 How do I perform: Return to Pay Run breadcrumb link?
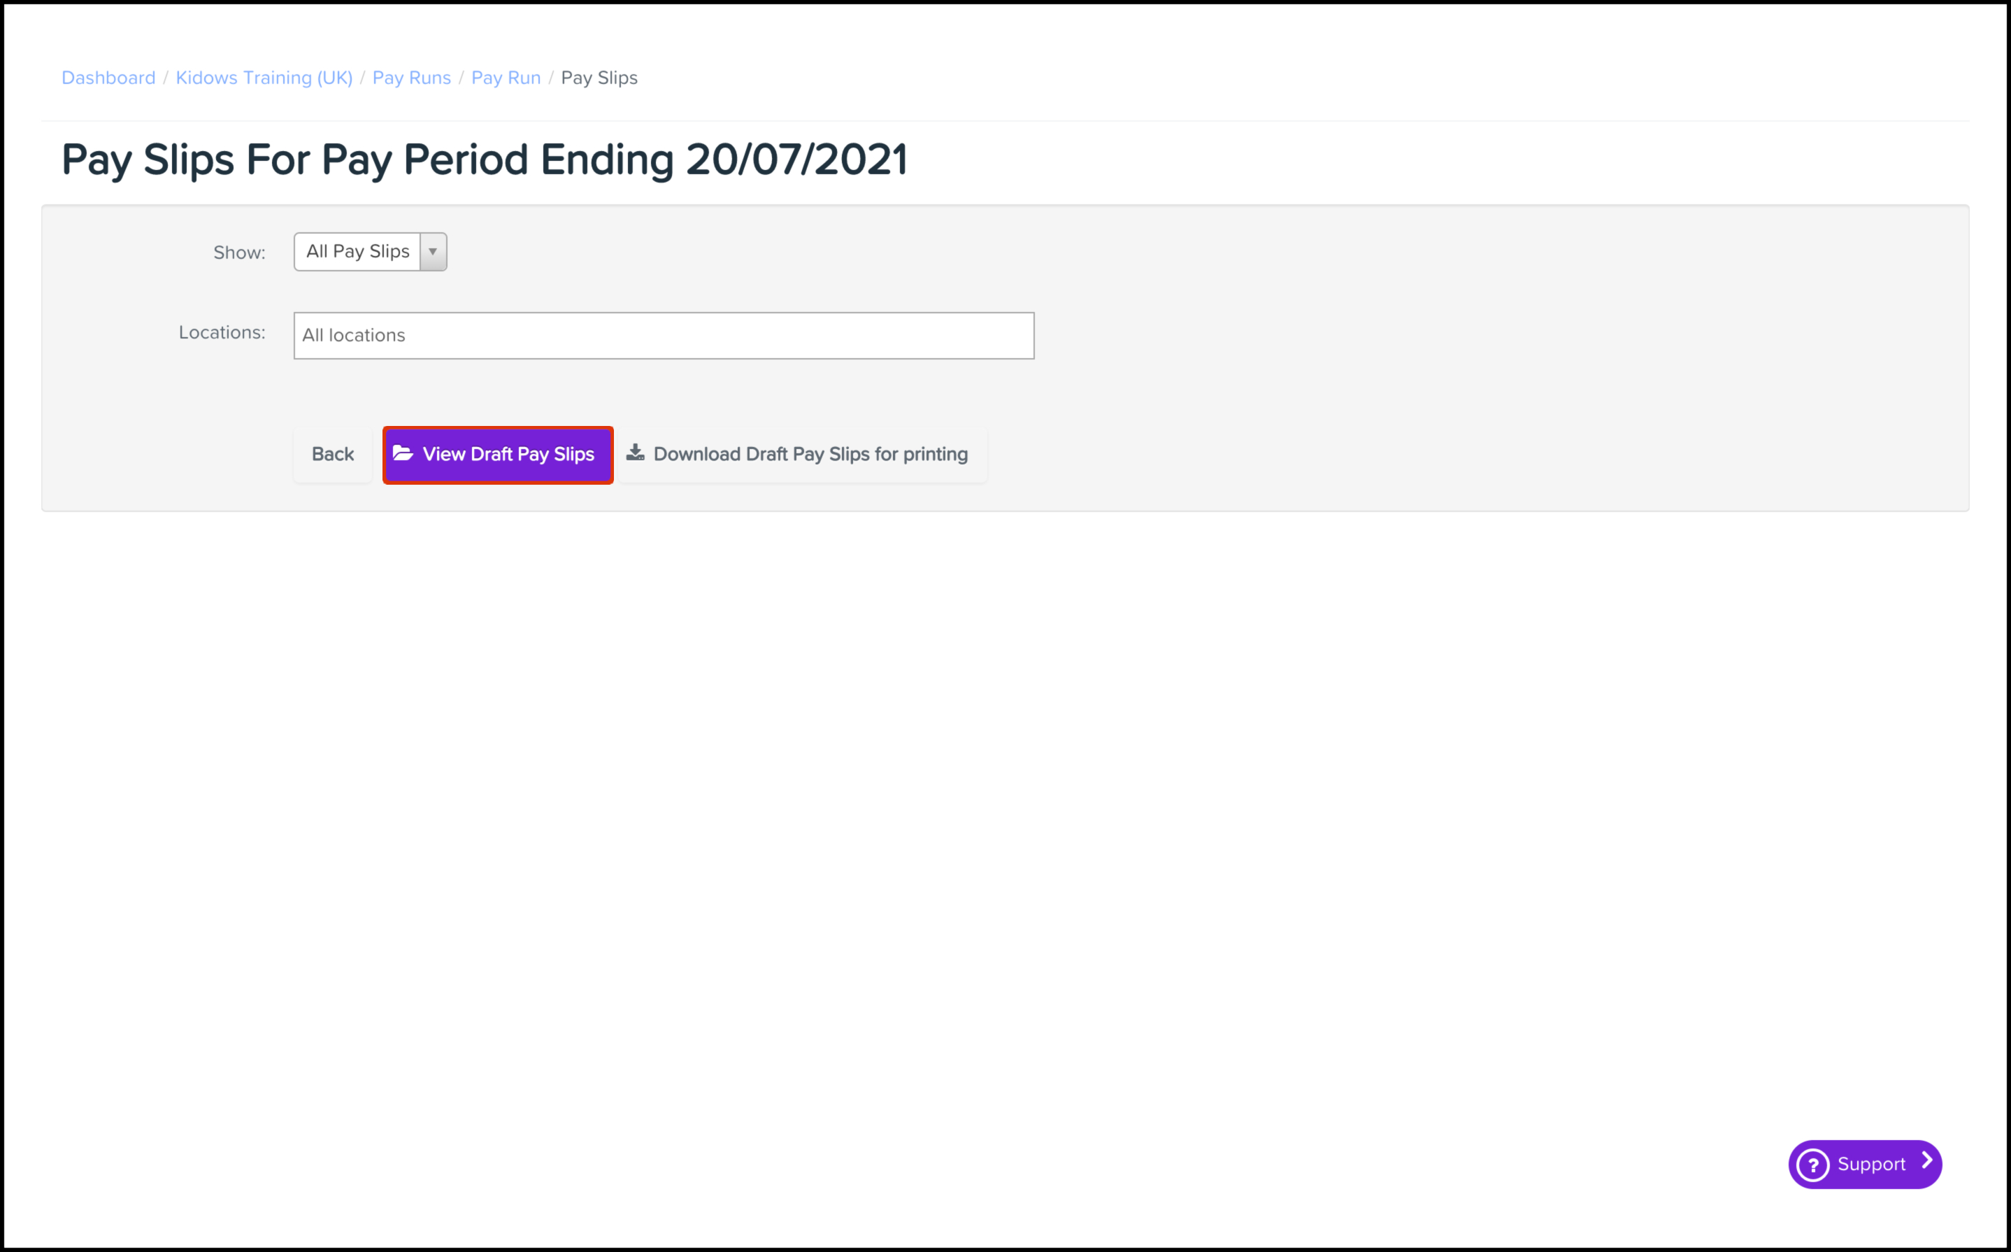(x=506, y=78)
